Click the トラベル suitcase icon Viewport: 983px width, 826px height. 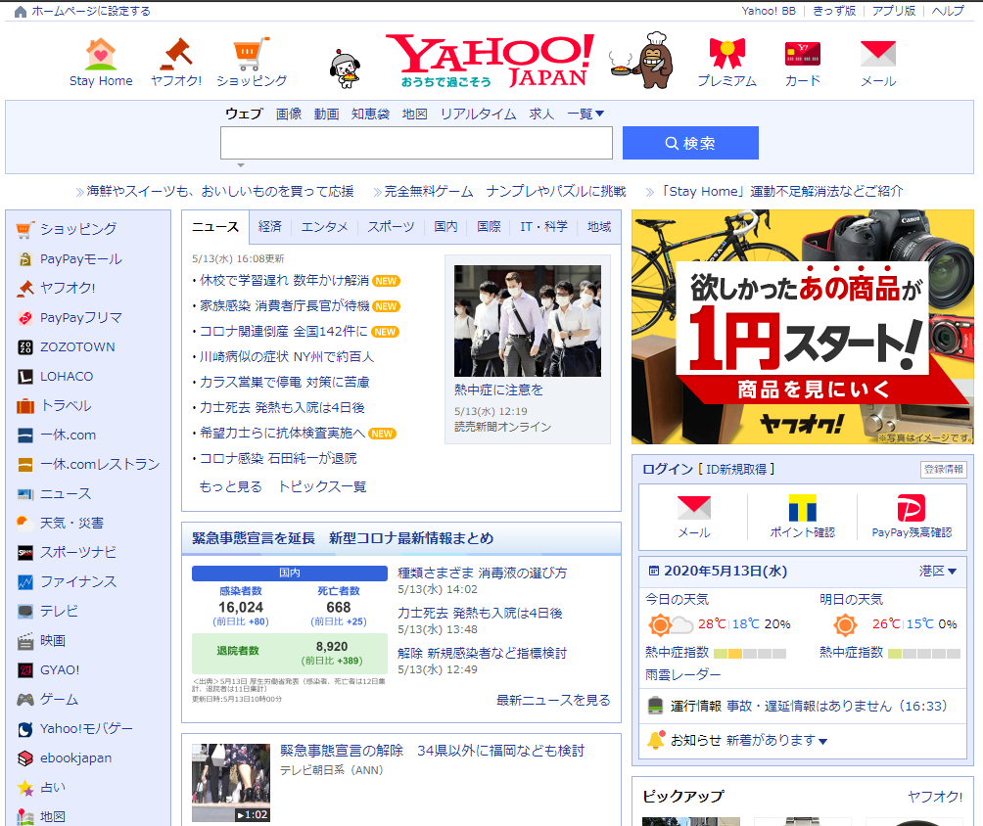pyautogui.click(x=25, y=406)
